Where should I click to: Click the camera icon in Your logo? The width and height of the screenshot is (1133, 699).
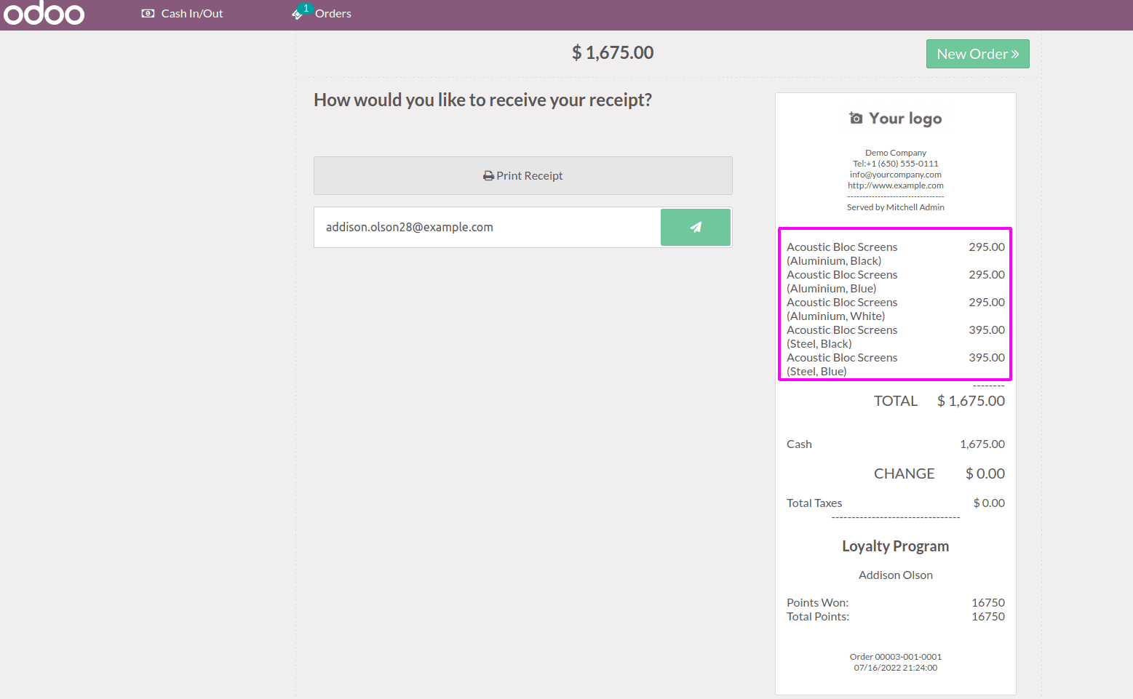click(856, 118)
